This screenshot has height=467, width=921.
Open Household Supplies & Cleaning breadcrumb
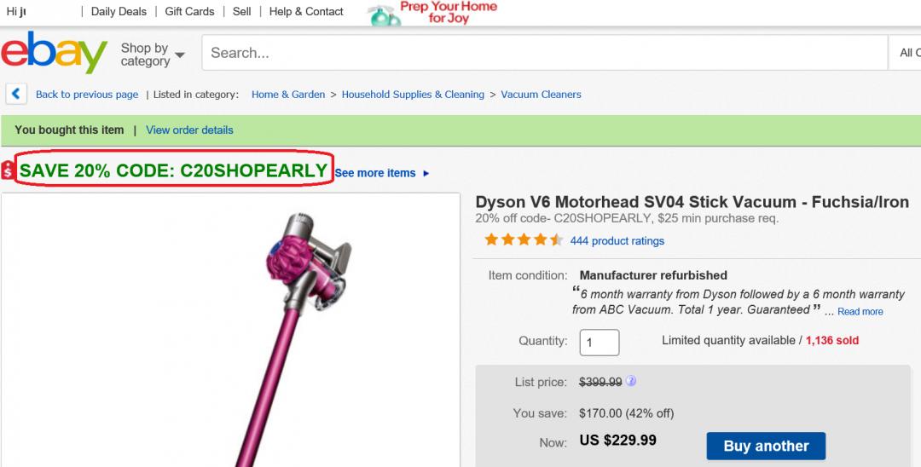413,95
